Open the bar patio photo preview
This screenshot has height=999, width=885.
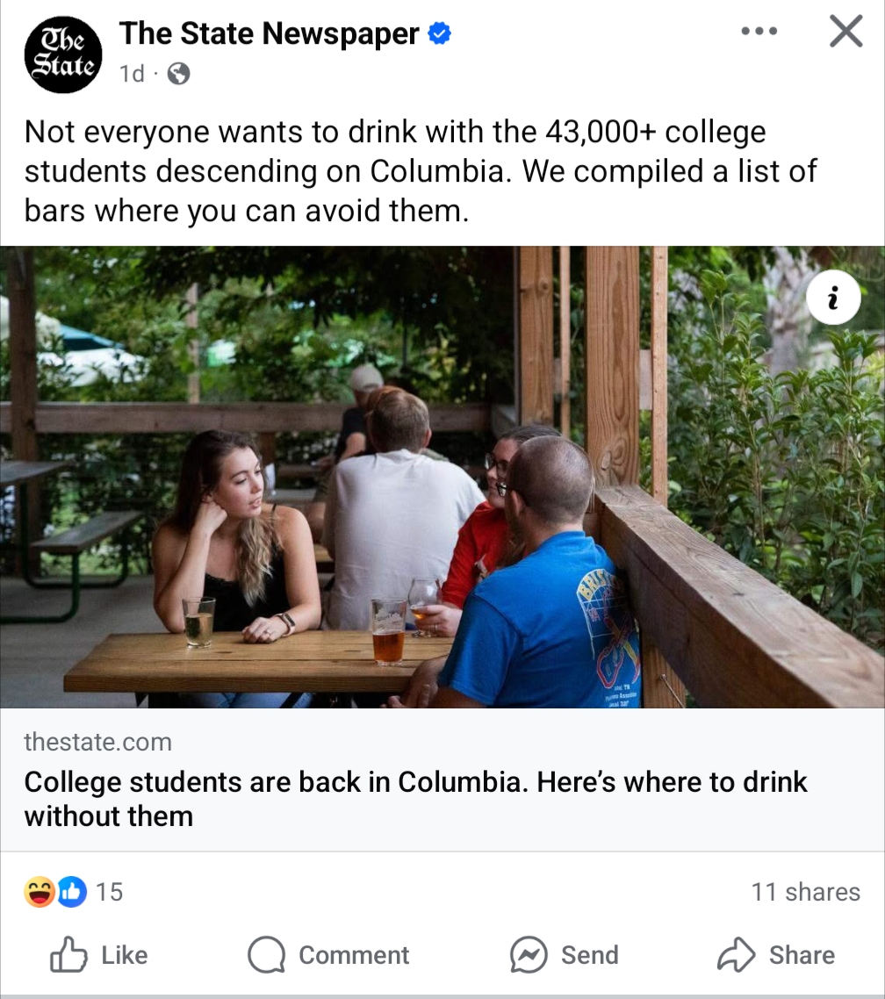point(442,477)
